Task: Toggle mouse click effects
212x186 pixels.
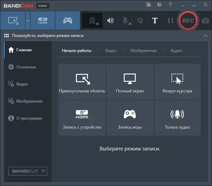Action: click(140, 21)
